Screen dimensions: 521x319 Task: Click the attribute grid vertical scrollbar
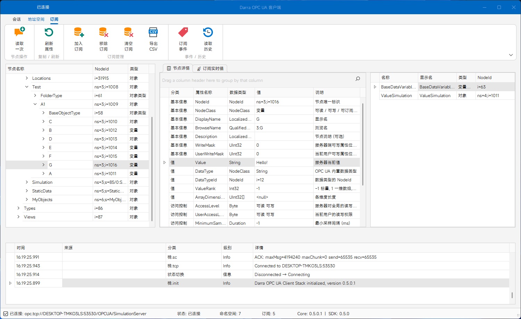[x=363, y=144]
